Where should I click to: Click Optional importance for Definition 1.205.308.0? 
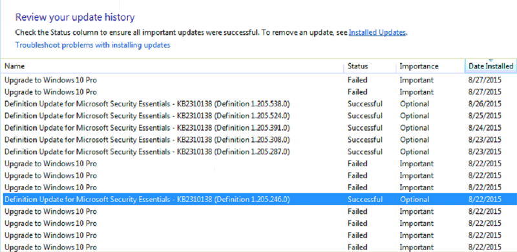pos(414,140)
